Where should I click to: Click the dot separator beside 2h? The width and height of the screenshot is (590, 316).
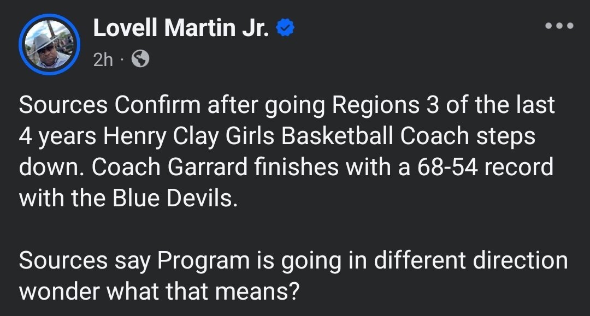click(x=121, y=59)
